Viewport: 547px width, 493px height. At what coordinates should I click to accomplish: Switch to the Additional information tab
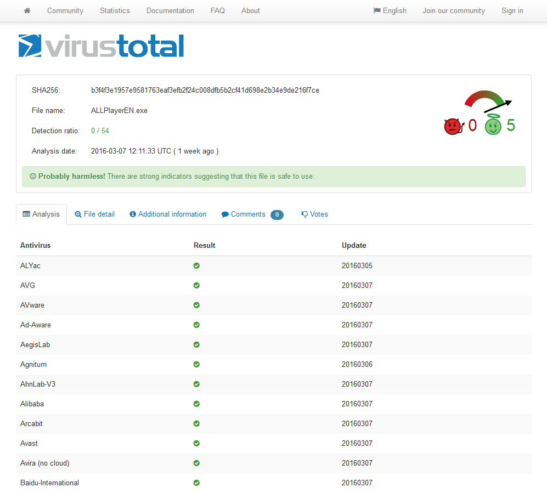tap(168, 214)
